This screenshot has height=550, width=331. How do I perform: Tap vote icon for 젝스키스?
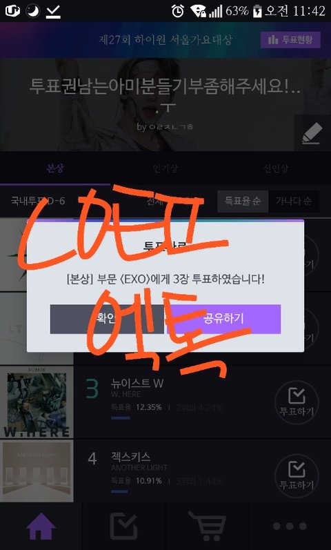[x=297, y=475]
